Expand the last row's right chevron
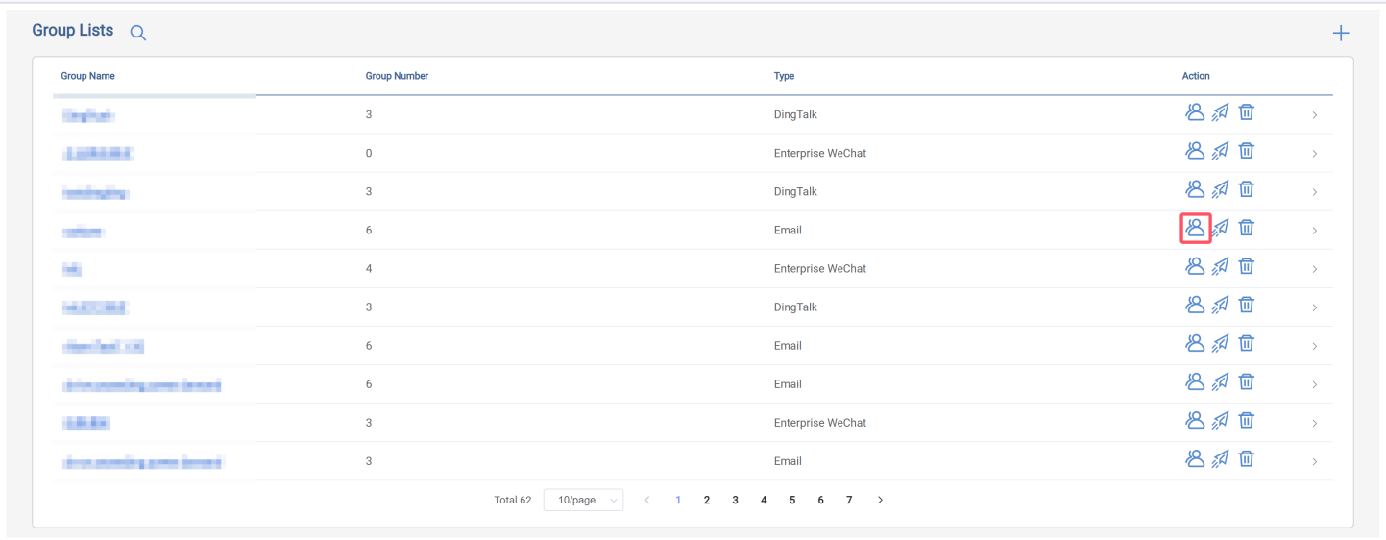This screenshot has width=1386, height=540. (x=1314, y=461)
